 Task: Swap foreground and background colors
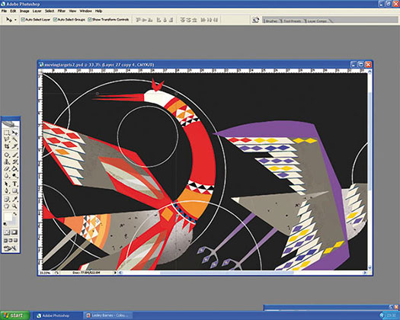15,214
